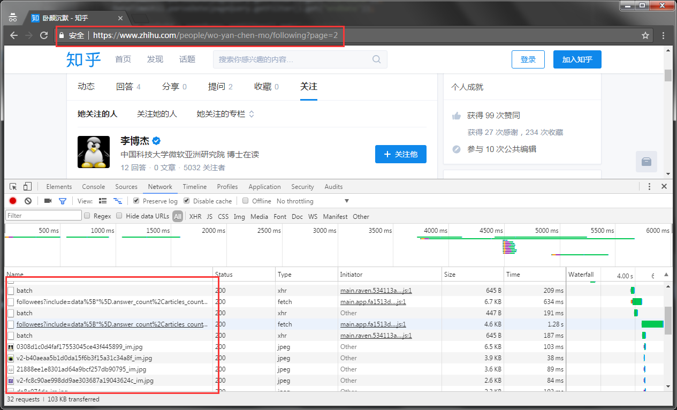Click the inspect element cursor icon

tap(13, 187)
